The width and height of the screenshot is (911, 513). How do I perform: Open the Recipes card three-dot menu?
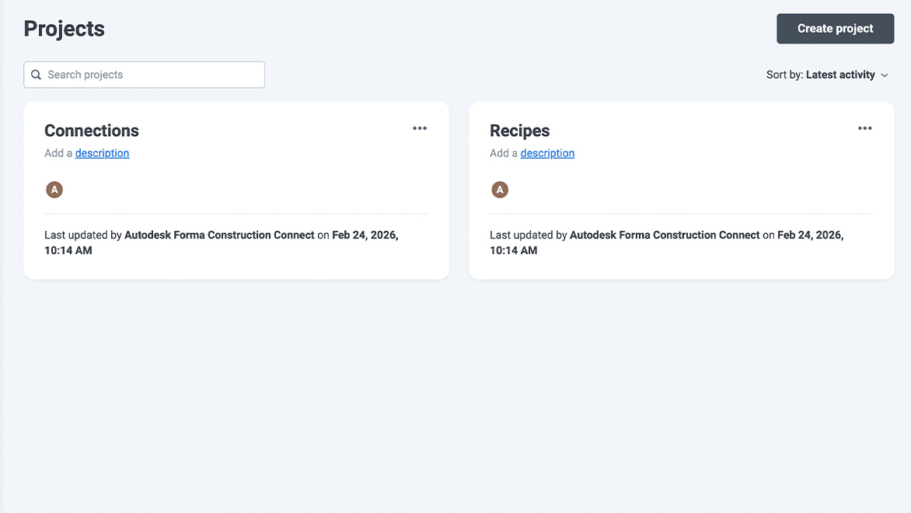click(865, 128)
